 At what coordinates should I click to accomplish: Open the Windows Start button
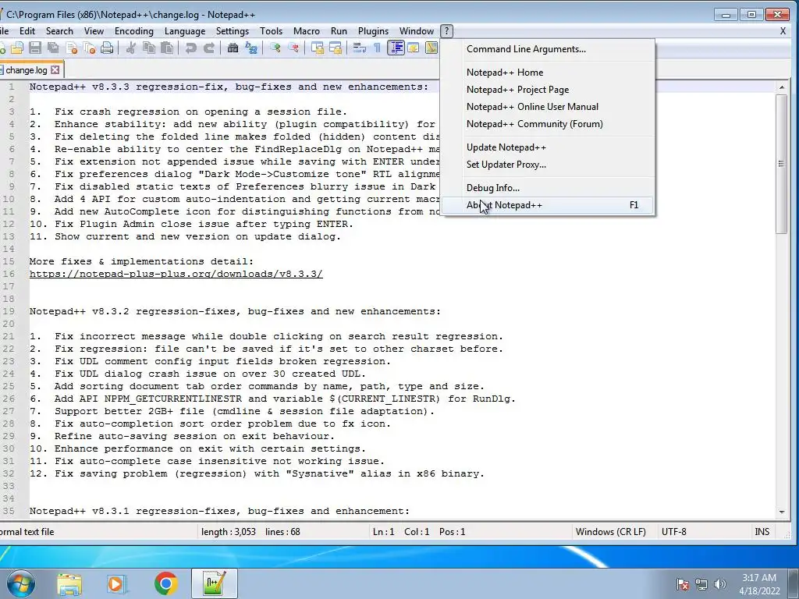[20, 583]
